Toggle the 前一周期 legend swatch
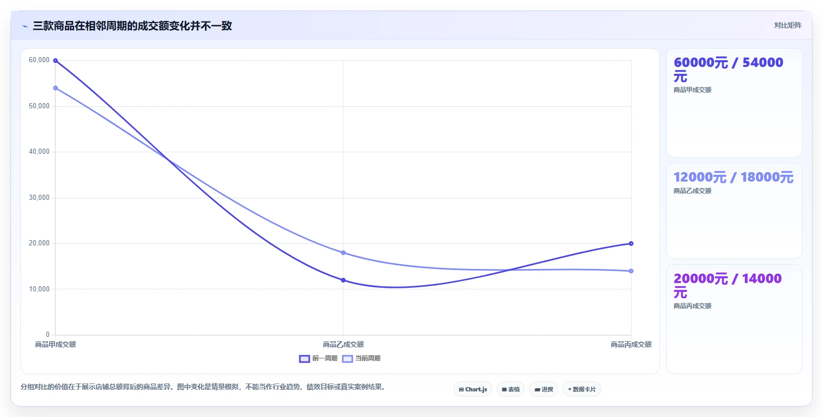Viewport: 823px width, 417px height. [305, 359]
